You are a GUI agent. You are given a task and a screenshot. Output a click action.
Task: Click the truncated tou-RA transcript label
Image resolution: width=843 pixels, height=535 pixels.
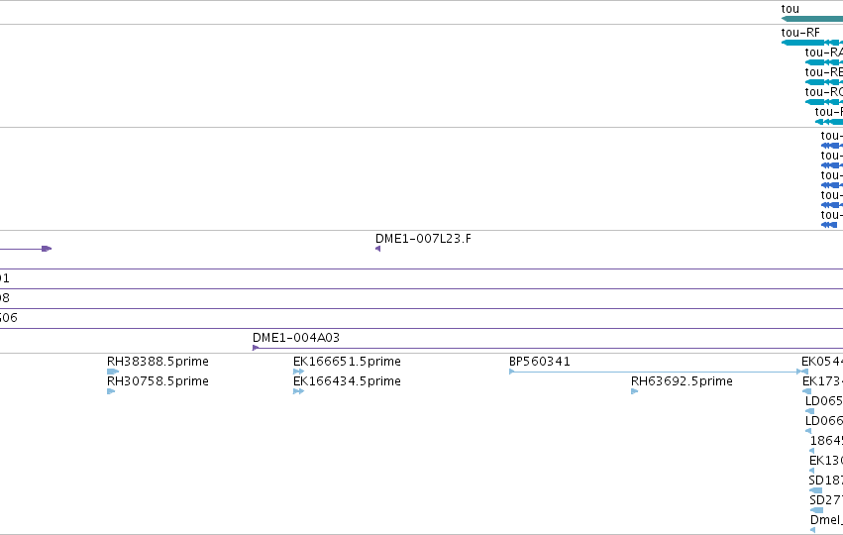(x=823, y=53)
